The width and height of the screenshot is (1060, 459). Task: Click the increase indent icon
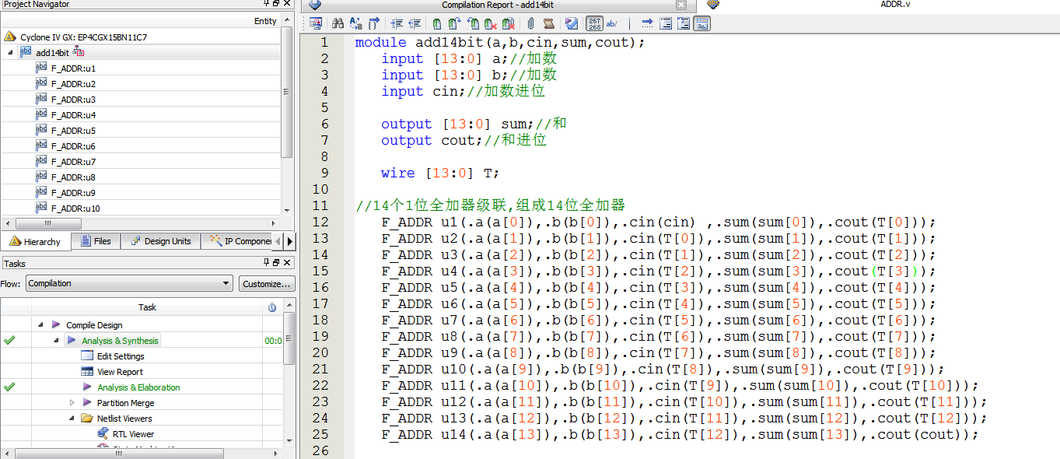click(397, 23)
